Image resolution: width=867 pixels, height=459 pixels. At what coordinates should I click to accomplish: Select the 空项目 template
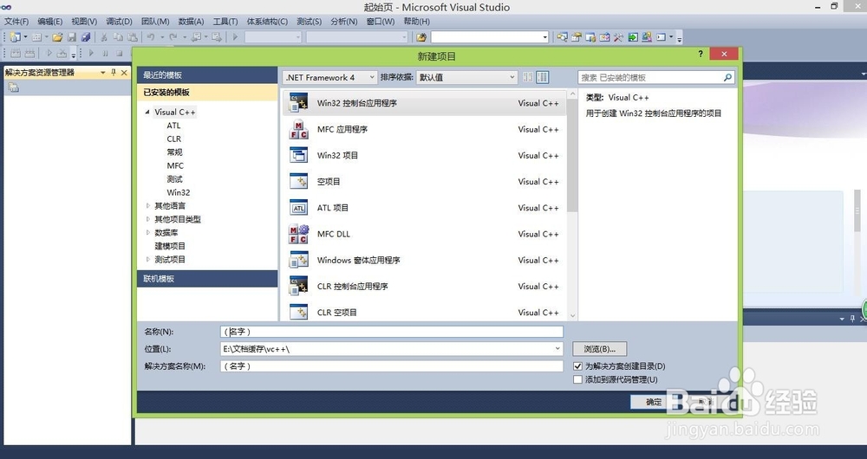click(x=424, y=182)
